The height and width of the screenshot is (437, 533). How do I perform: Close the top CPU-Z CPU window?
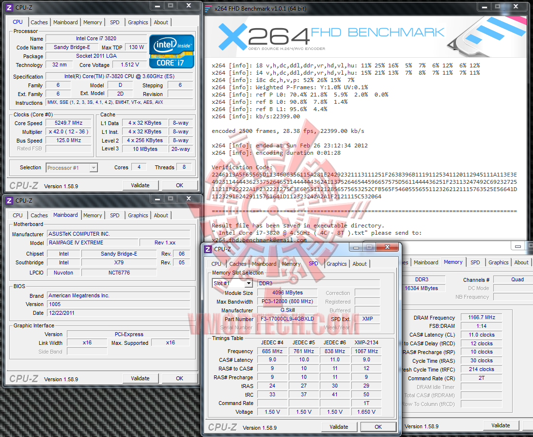pyautogui.click(x=189, y=6)
